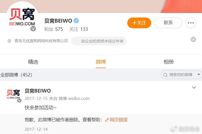The height and width of the screenshot is (134, 202).
Task: Open the three-dots more options button
Action: [191, 23]
